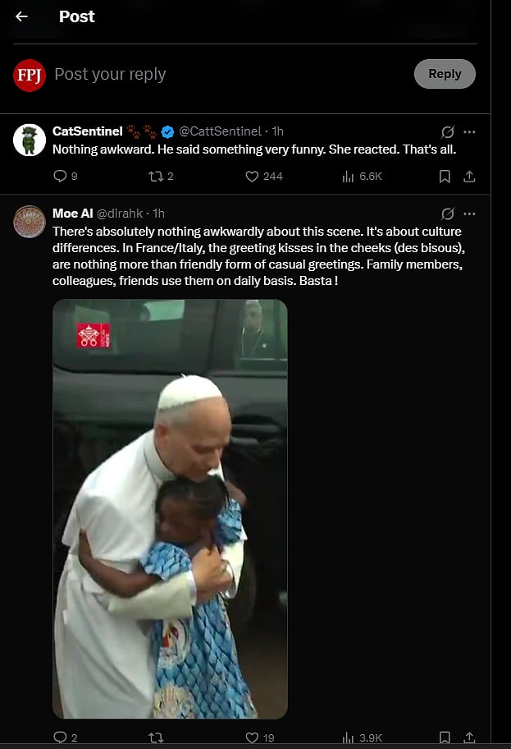Reply to CatSentinel's post

[x=60, y=176]
